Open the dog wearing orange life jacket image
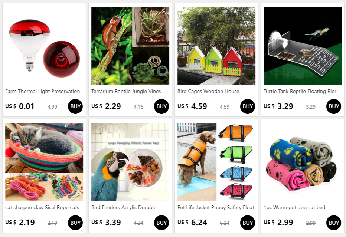The width and height of the screenshot is (346, 237). point(216,162)
